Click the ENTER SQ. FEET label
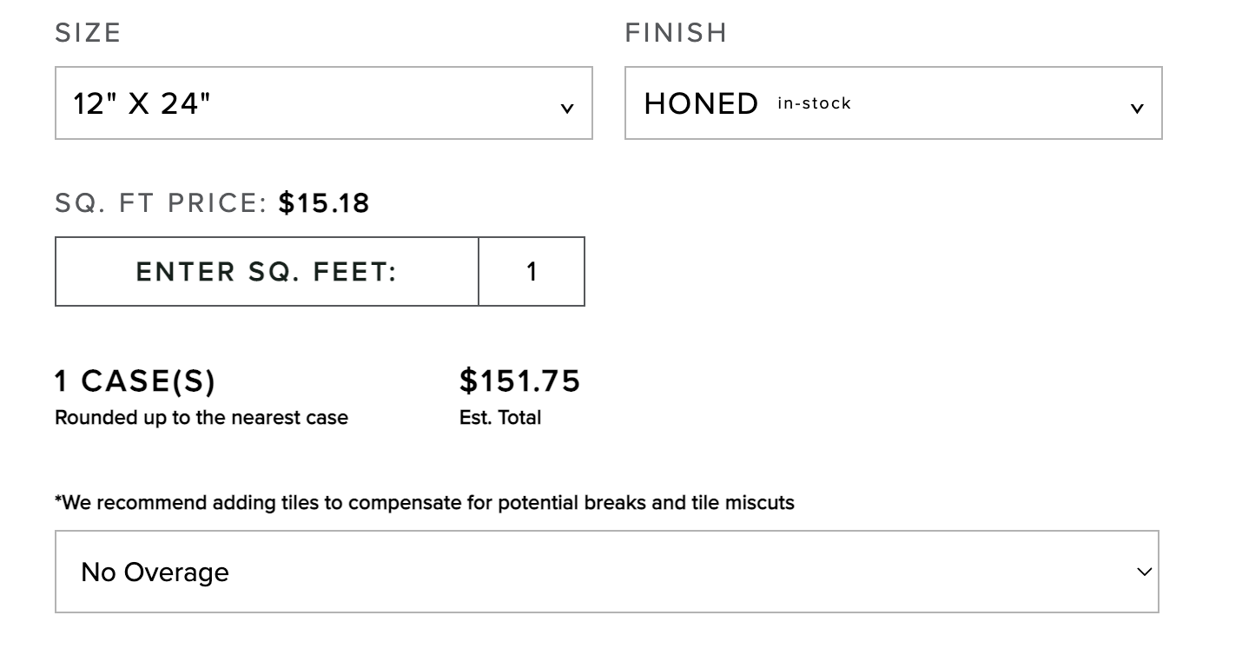Image resolution: width=1242 pixels, height=655 pixels. [266, 272]
